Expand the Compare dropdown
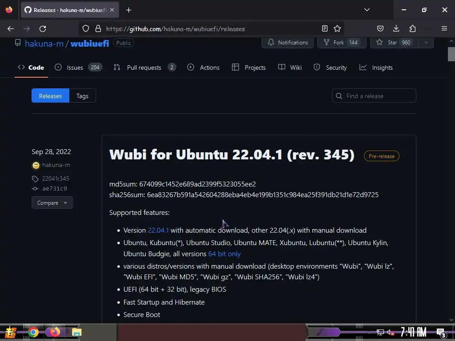 [52, 202]
